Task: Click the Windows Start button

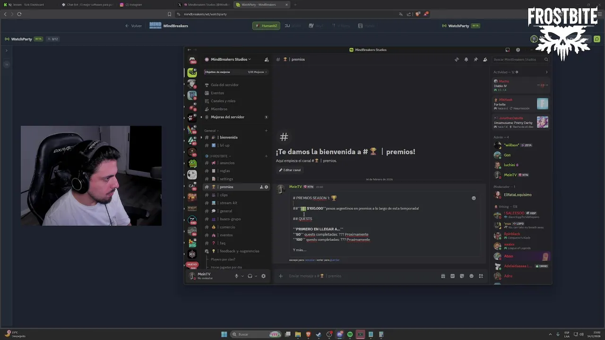Action: (x=224, y=334)
